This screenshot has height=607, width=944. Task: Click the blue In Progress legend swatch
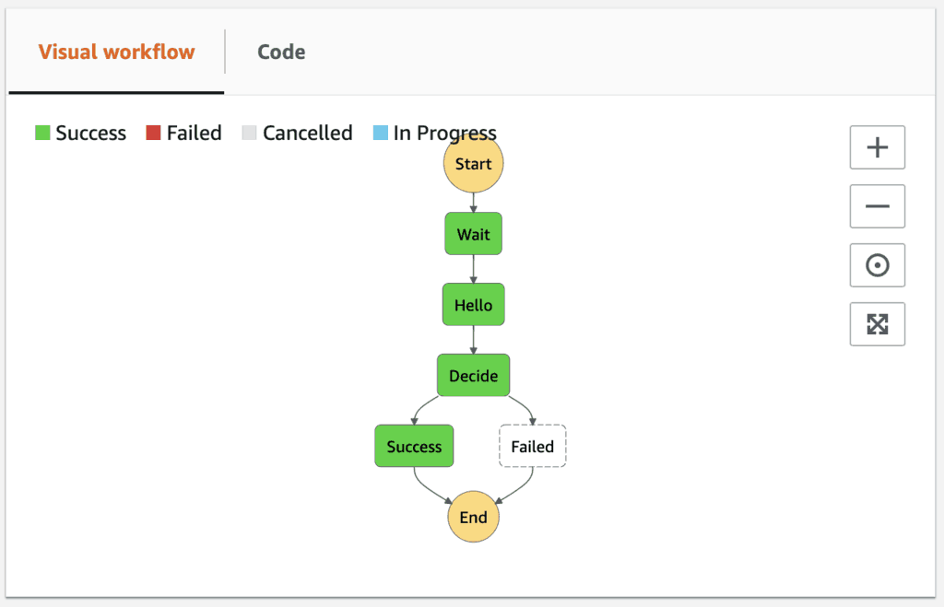pos(381,133)
